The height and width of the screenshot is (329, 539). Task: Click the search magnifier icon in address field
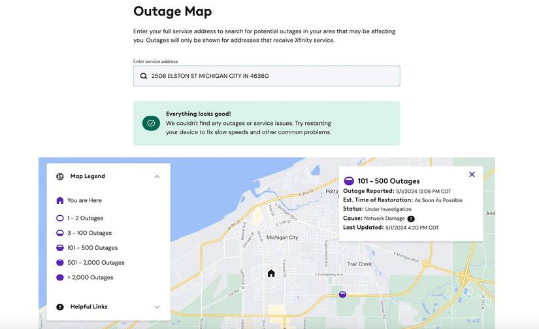(x=144, y=76)
